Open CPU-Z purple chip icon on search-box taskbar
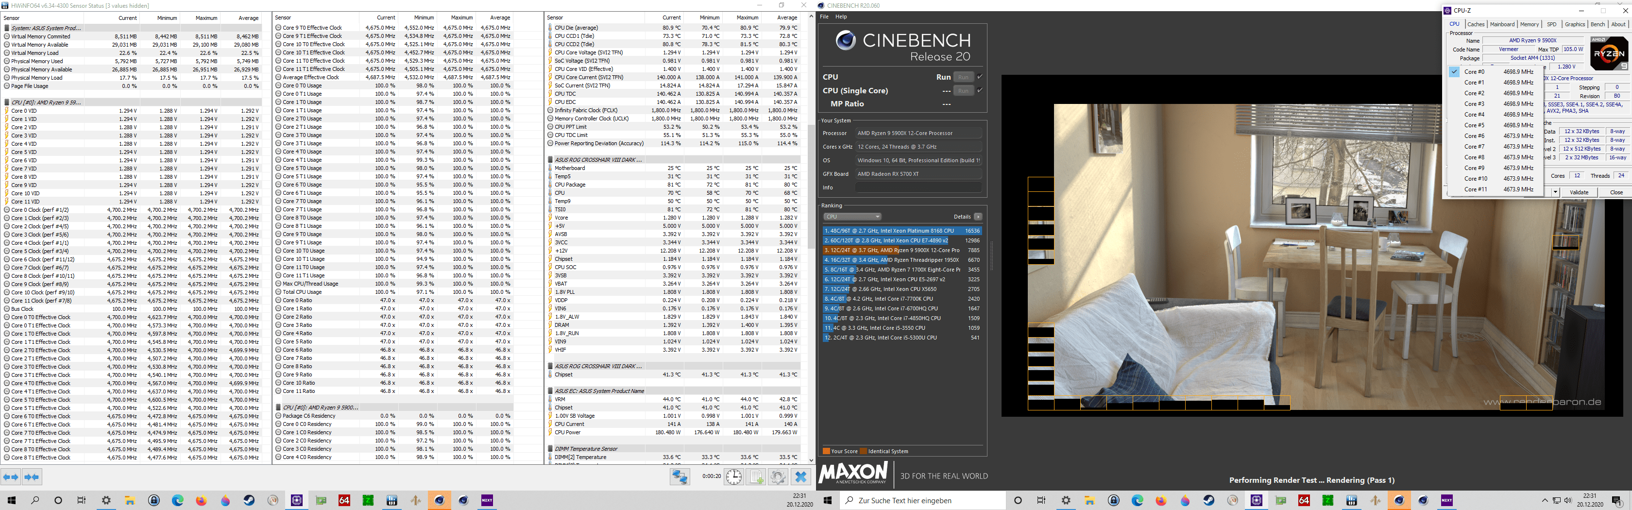1632x510 pixels. 1257,500
